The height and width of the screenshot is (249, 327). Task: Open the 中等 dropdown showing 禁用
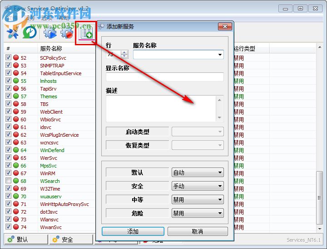[x=198, y=200]
